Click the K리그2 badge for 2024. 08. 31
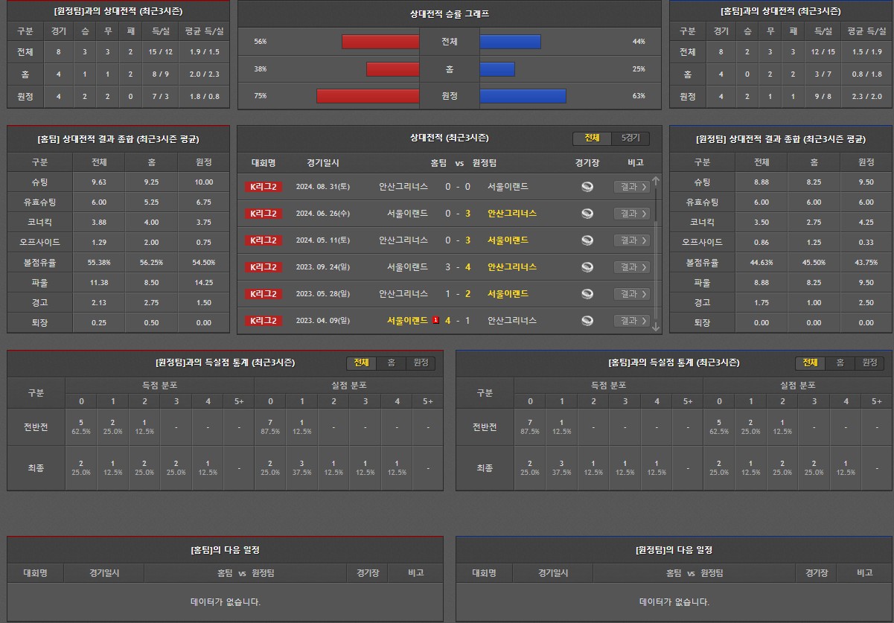894x623 pixels. (x=264, y=187)
